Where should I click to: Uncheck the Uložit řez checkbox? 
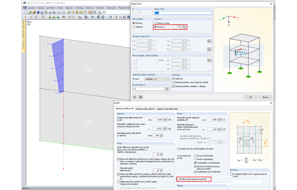click(173, 79)
